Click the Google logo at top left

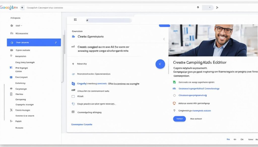(9, 7)
